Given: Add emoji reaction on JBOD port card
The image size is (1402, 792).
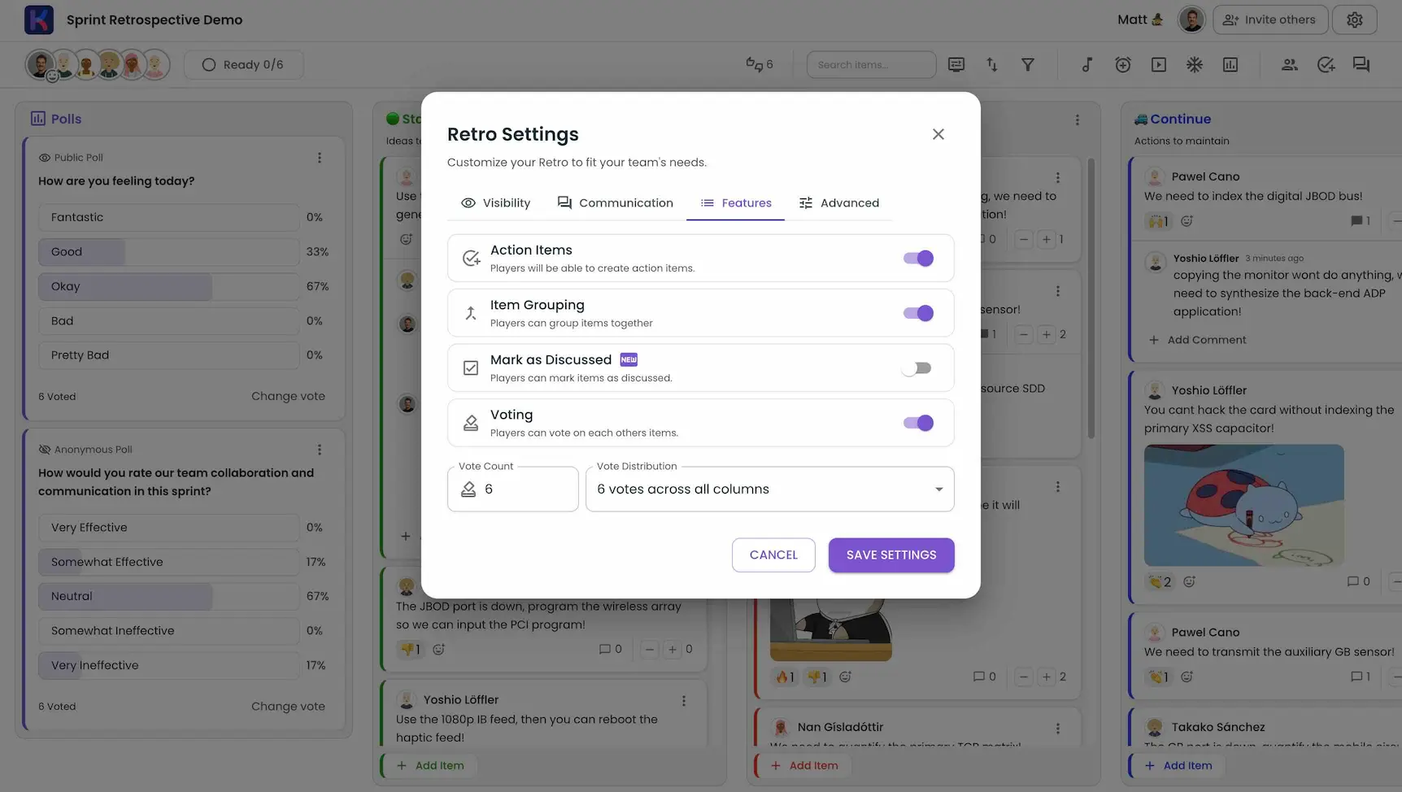Looking at the screenshot, I should pyautogui.click(x=438, y=649).
